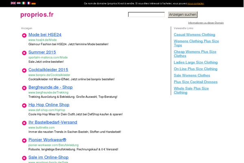Image resolution: width=244 pixels, height=163 pixels.
Task: Click pink arrow bullet beside Mode bei HSE24
Action: point(24,35)
